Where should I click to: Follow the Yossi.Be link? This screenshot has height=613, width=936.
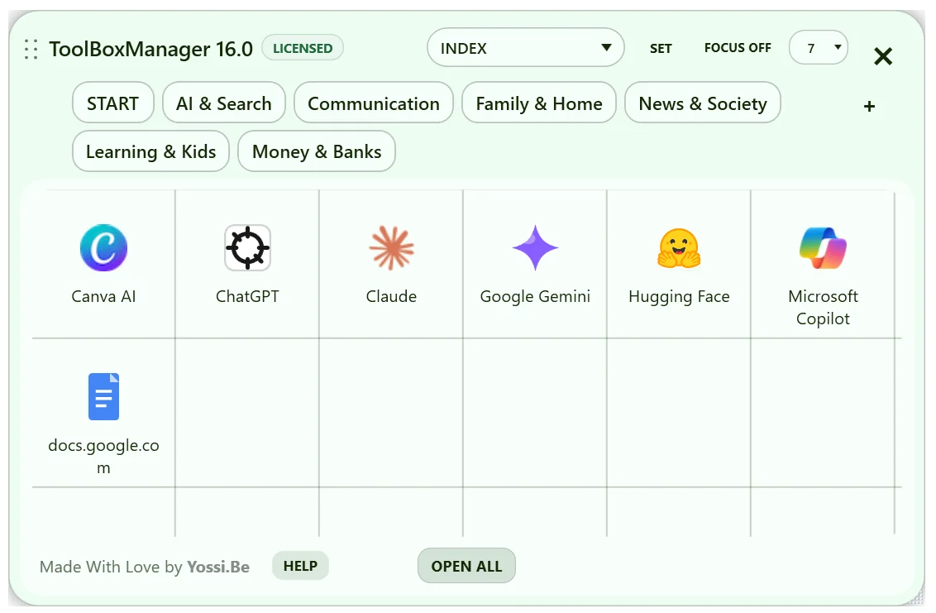coord(218,567)
